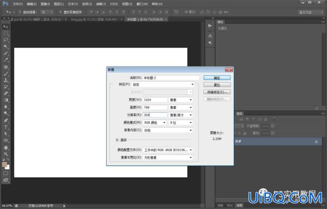The image size is (327, 209).
Task: Select the Spot Healing Brush tool
Action: (x=6, y=67)
